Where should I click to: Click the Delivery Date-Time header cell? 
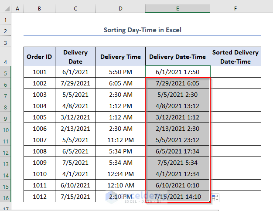coord(177,57)
